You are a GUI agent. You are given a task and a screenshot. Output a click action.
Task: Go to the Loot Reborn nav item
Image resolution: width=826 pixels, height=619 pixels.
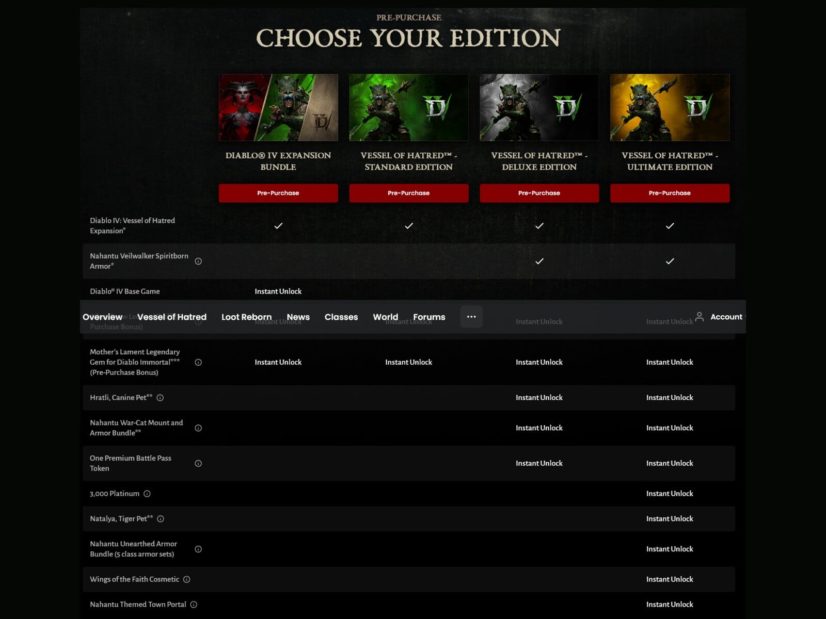coord(246,317)
